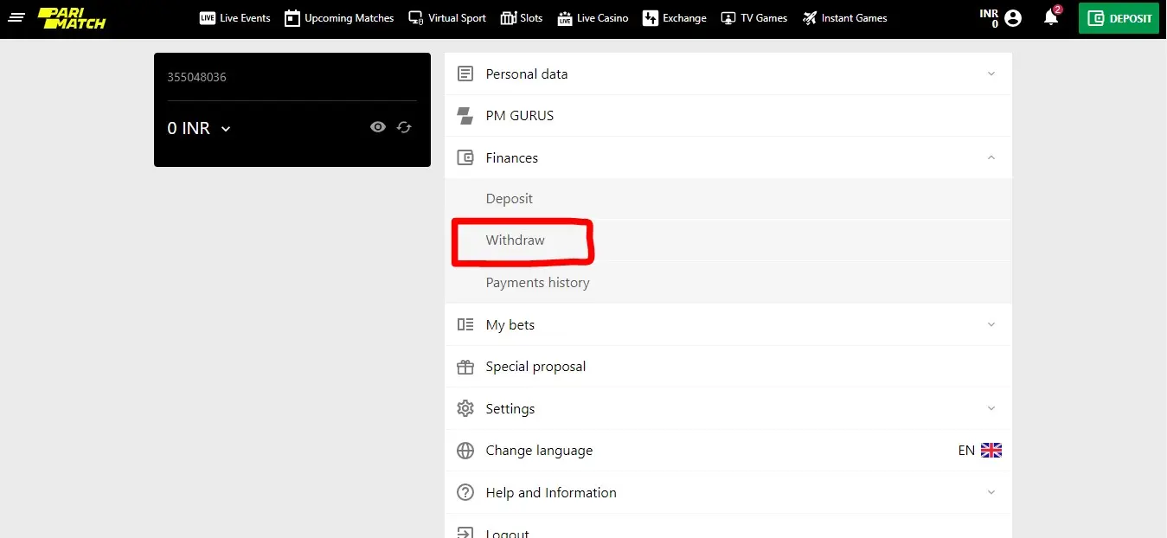Click the Help and Information question icon
The width and height of the screenshot is (1167, 538).
465,492
